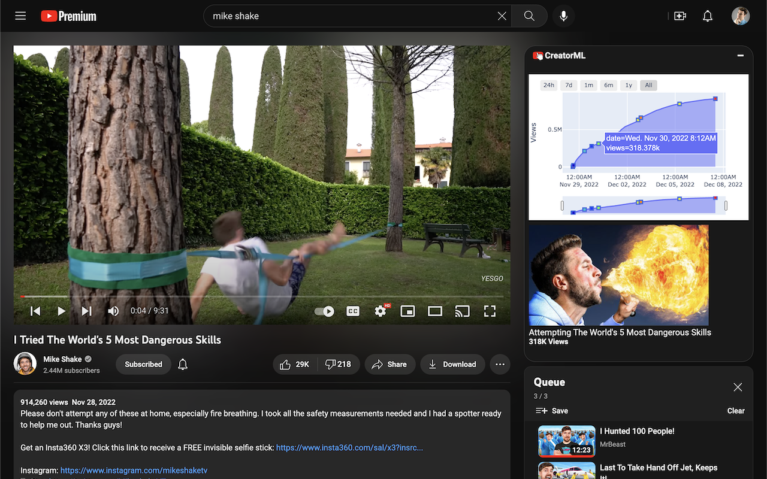Image resolution: width=767 pixels, height=479 pixels.
Task: Click the left range slider handle
Action: [562, 206]
